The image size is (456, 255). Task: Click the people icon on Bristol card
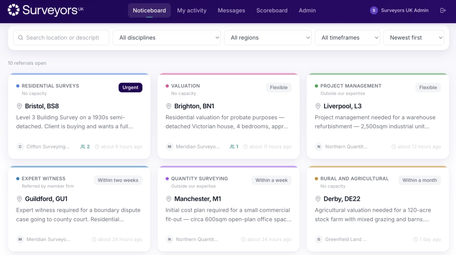83,147
